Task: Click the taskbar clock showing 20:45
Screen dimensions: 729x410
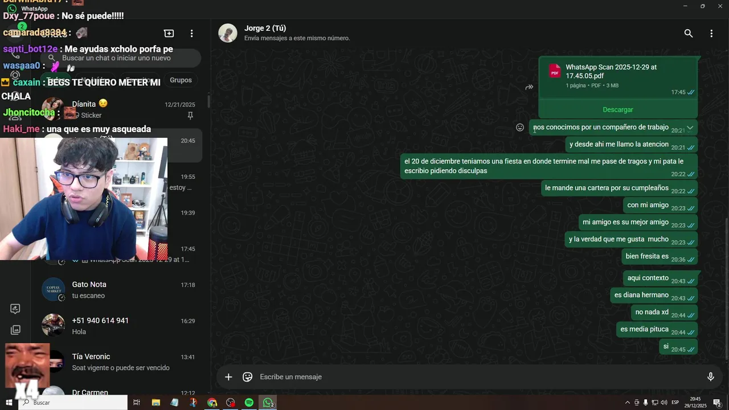Action: point(695,403)
